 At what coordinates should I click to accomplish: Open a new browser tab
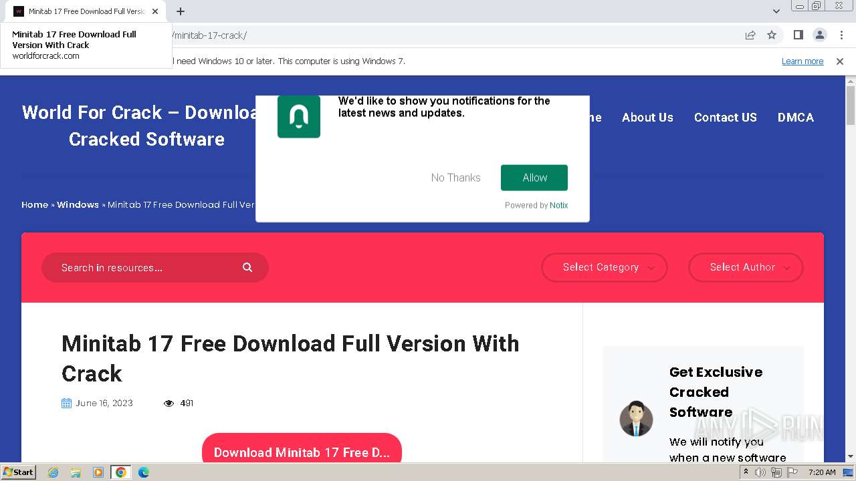click(181, 11)
